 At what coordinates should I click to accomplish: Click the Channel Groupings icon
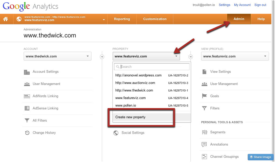pyautogui.click(x=204, y=157)
